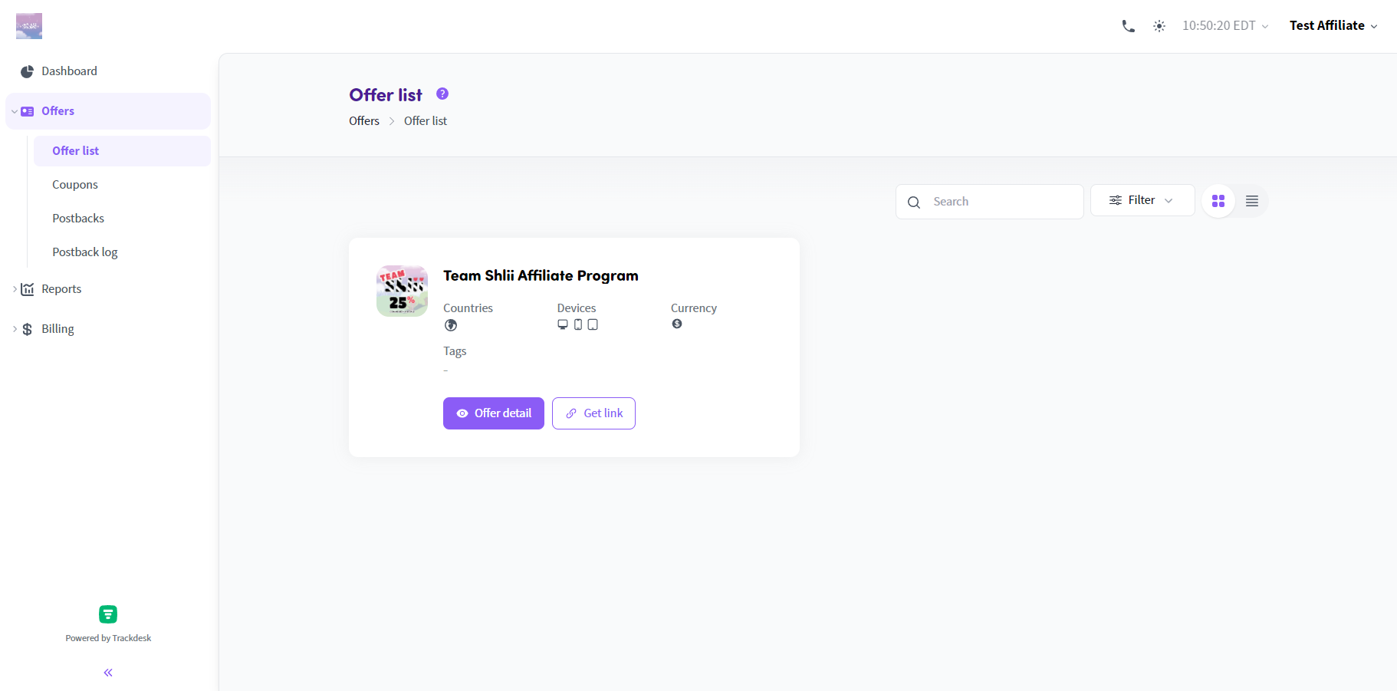Open the Offer detail button

(x=494, y=413)
